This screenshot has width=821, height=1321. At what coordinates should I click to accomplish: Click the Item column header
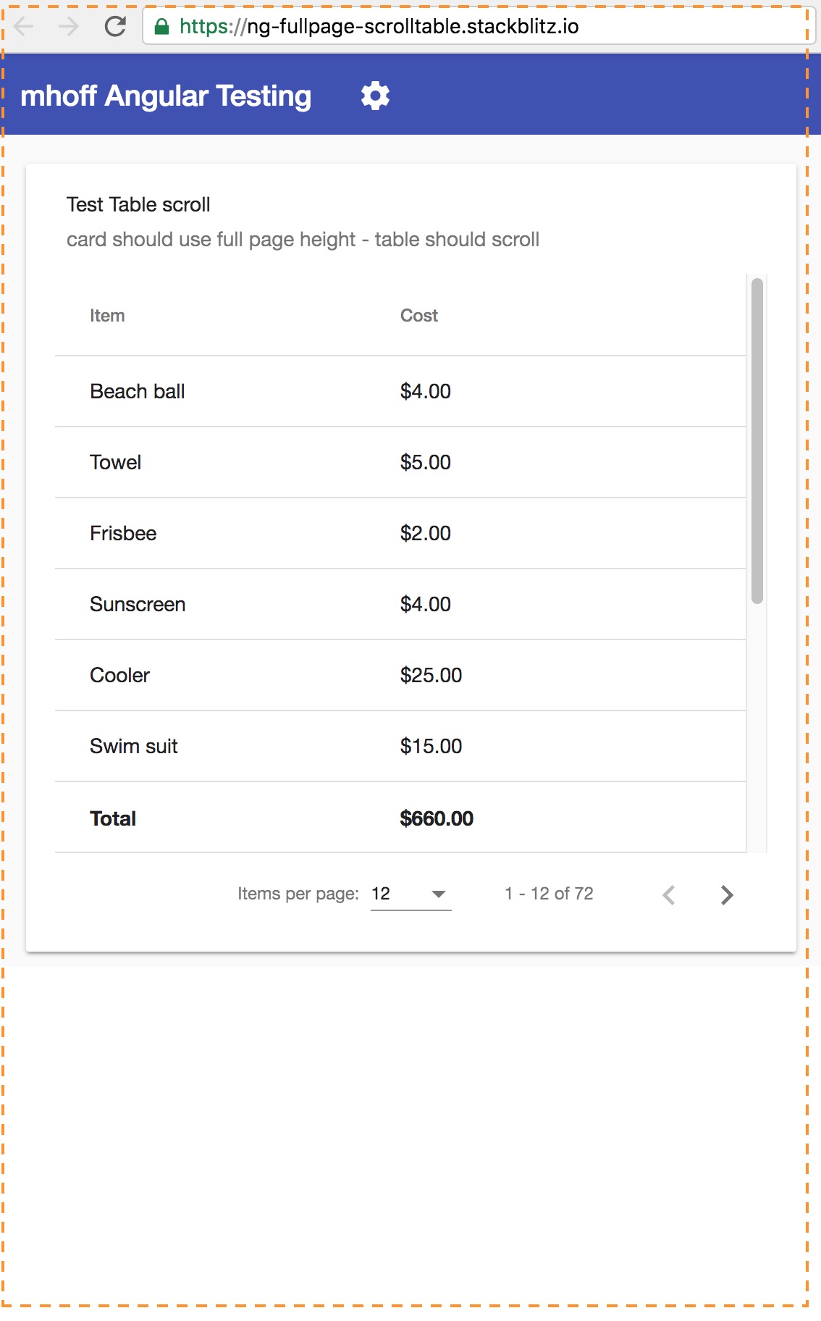pyautogui.click(x=107, y=316)
